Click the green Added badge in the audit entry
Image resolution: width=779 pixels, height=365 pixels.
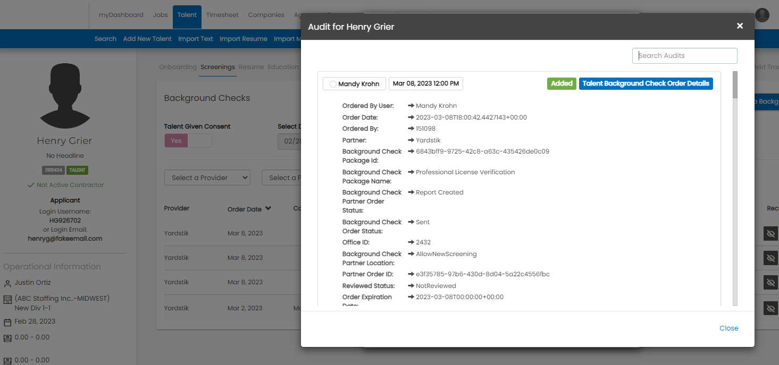(x=562, y=83)
